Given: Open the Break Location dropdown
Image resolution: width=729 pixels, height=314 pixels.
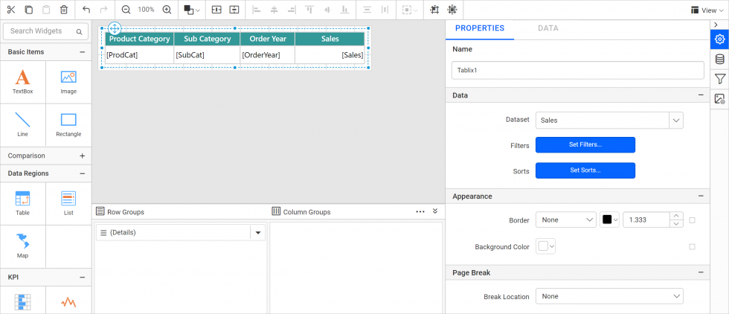Looking at the screenshot, I should pyautogui.click(x=608, y=296).
